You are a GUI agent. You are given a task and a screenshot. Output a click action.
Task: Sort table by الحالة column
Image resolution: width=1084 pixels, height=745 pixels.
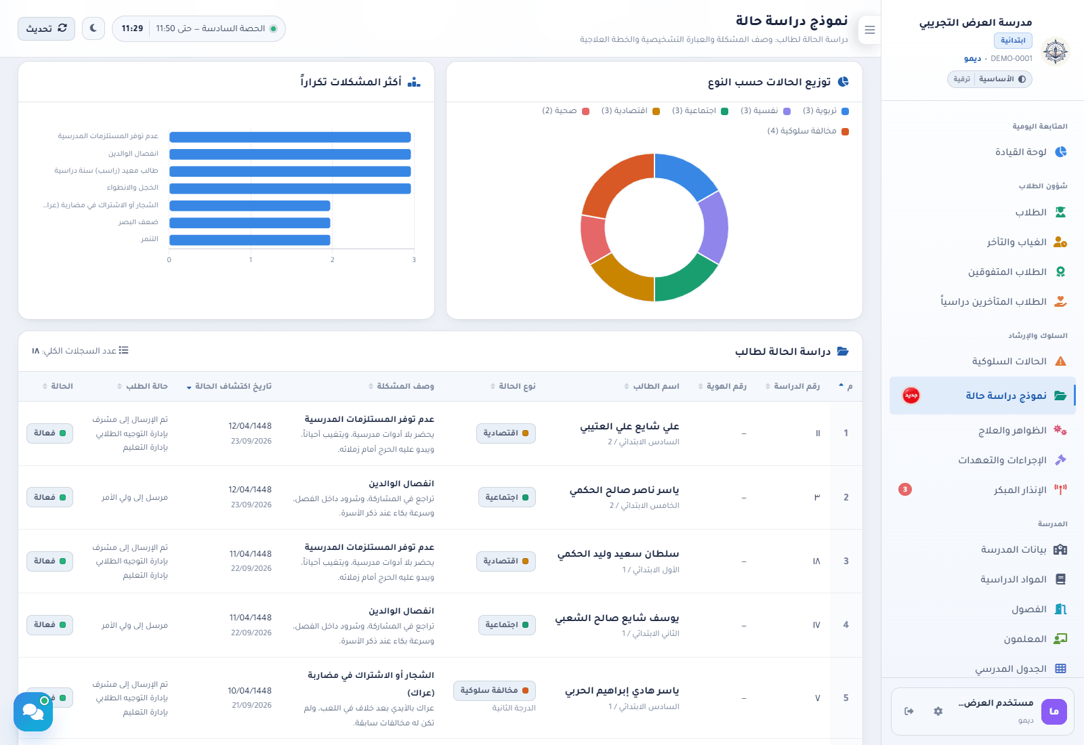pos(58,386)
